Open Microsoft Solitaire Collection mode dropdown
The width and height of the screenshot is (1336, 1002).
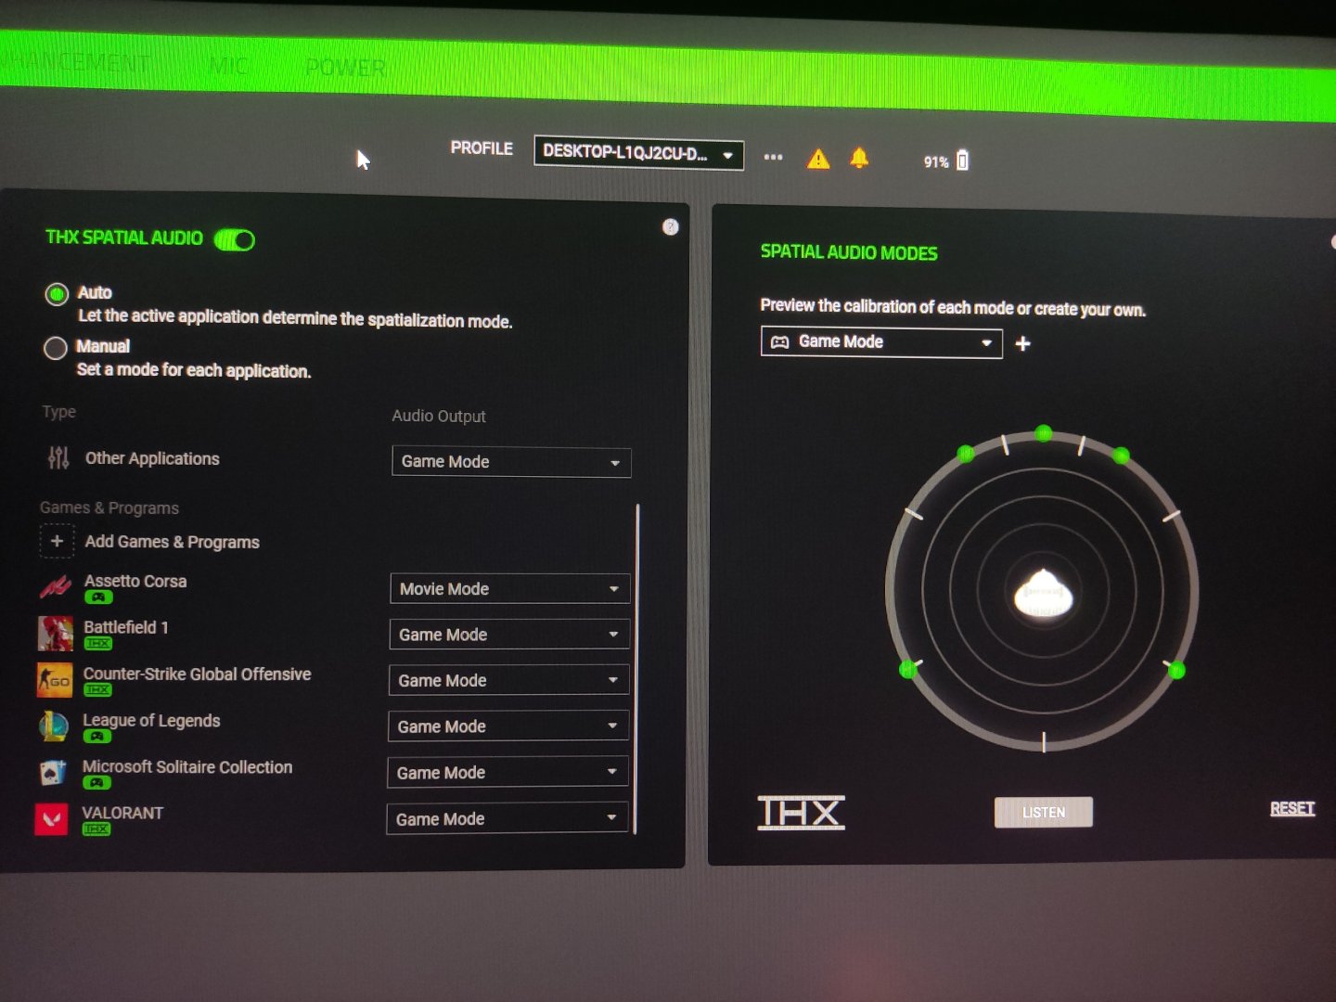click(x=507, y=772)
